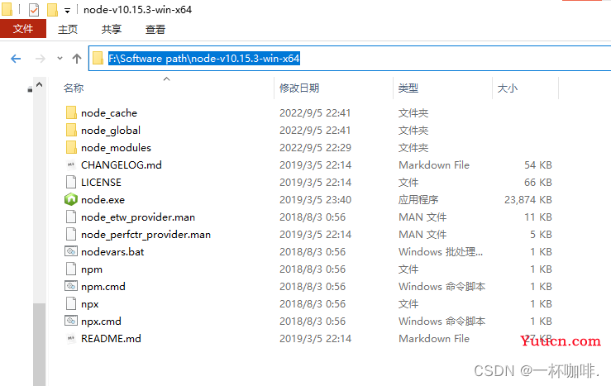Click navigation pane scroll up arrow
611x386 pixels.
click(39, 84)
